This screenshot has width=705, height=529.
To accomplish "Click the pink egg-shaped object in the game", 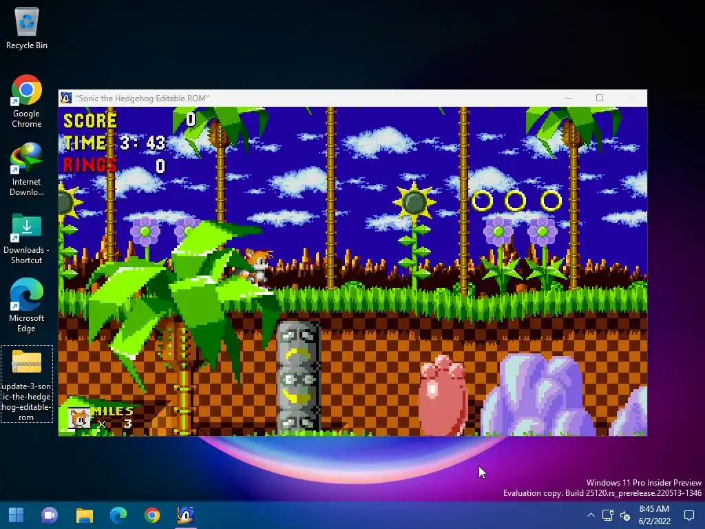I will [x=442, y=395].
